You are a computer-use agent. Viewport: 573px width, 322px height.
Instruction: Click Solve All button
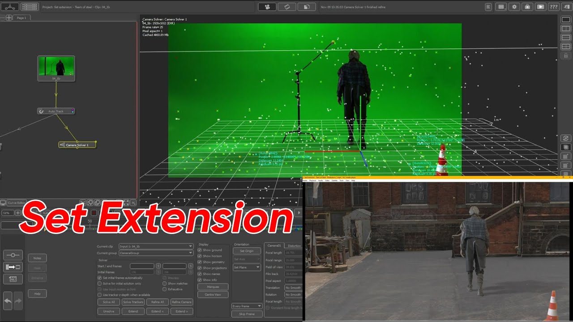(x=109, y=302)
